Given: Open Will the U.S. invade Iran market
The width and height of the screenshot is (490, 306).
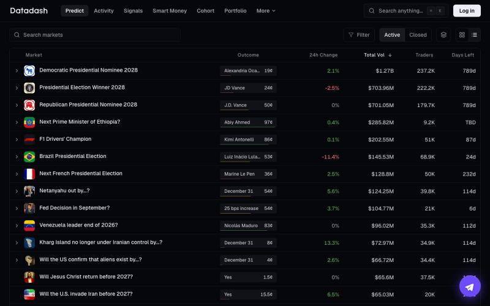Looking at the screenshot, I should pos(86,294).
